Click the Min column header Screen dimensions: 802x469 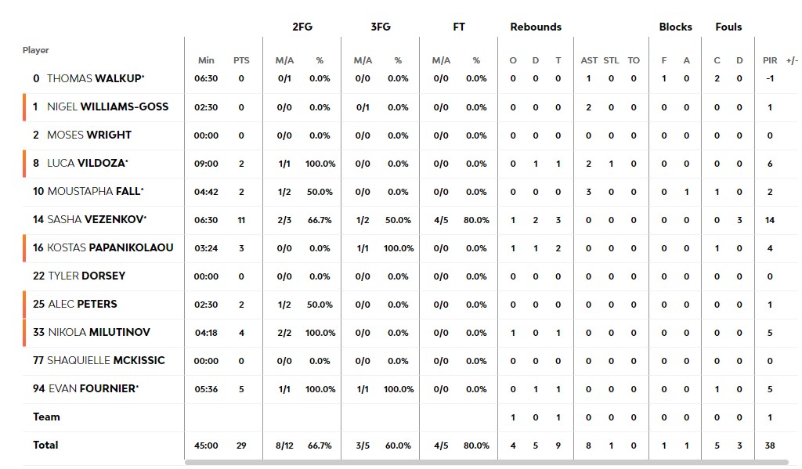click(206, 60)
